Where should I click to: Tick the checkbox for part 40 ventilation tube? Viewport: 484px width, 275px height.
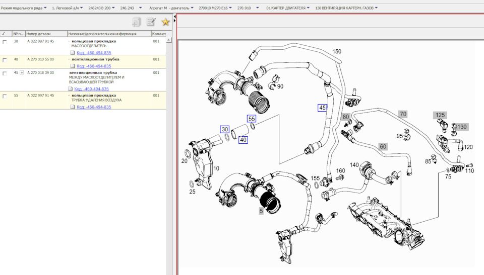coord(5,60)
